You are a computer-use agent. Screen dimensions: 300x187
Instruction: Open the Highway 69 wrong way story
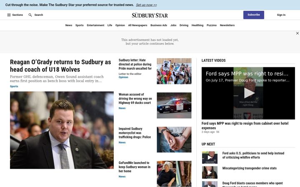click(x=135, y=98)
